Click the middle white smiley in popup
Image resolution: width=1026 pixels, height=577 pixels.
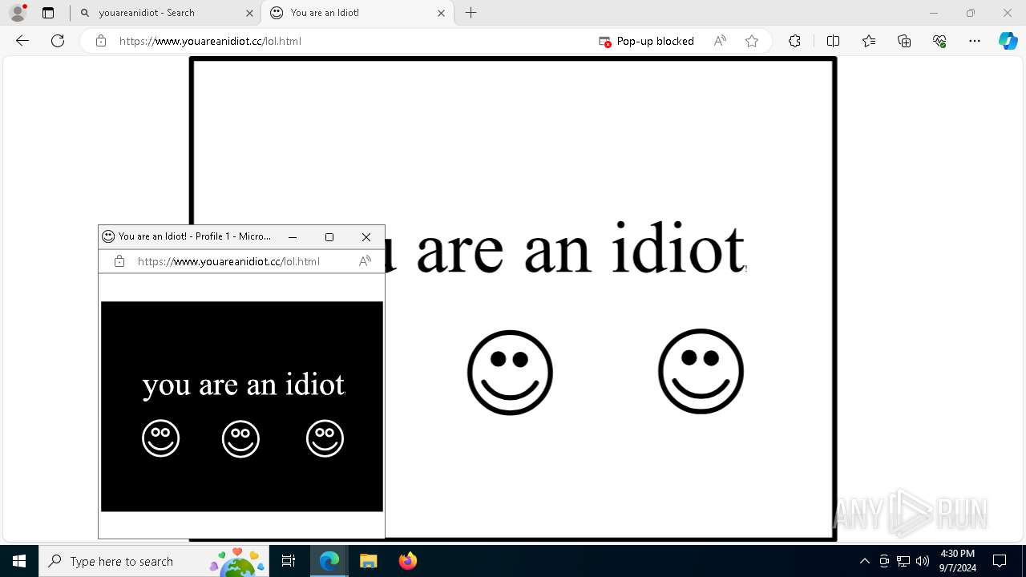240,438
